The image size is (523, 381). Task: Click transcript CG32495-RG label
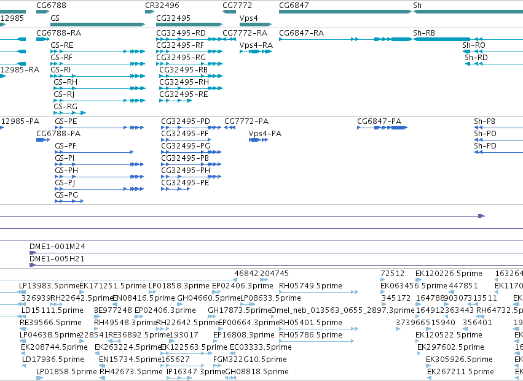pos(181,58)
